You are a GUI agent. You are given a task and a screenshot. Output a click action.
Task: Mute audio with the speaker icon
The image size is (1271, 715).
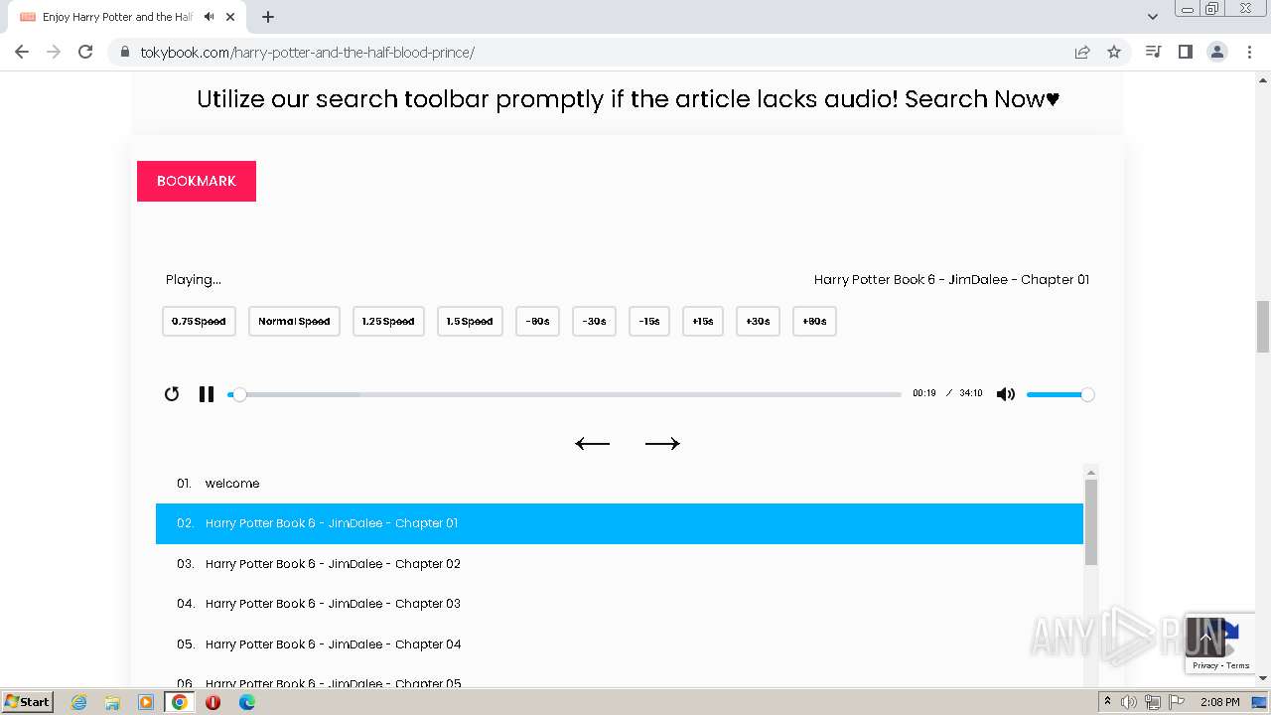coord(1006,394)
